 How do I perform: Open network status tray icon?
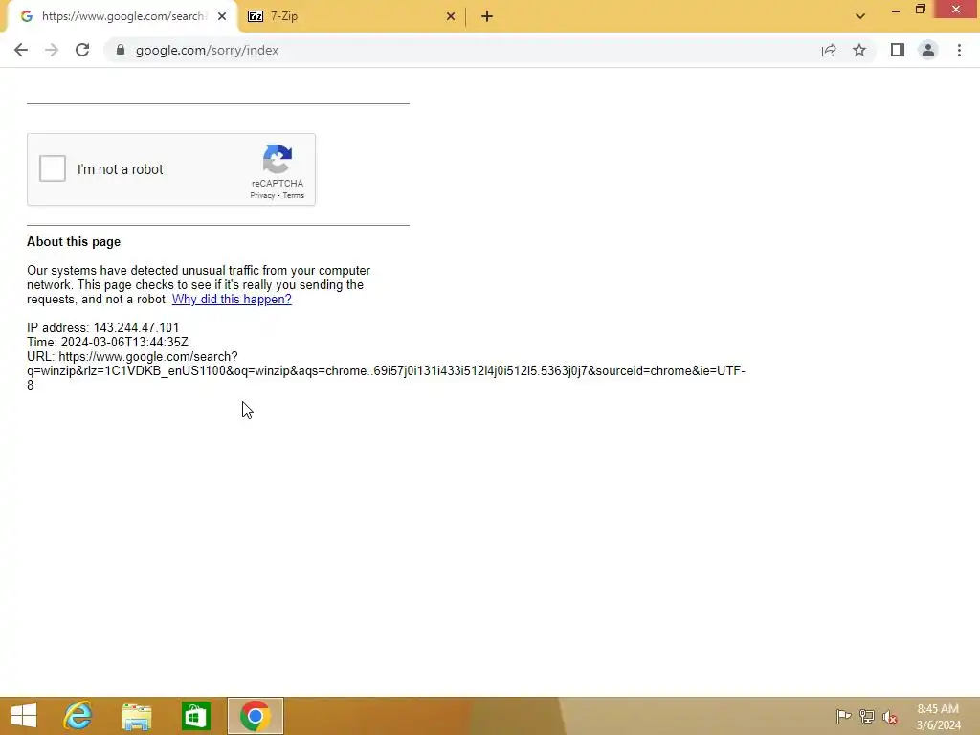[x=867, y=716]
